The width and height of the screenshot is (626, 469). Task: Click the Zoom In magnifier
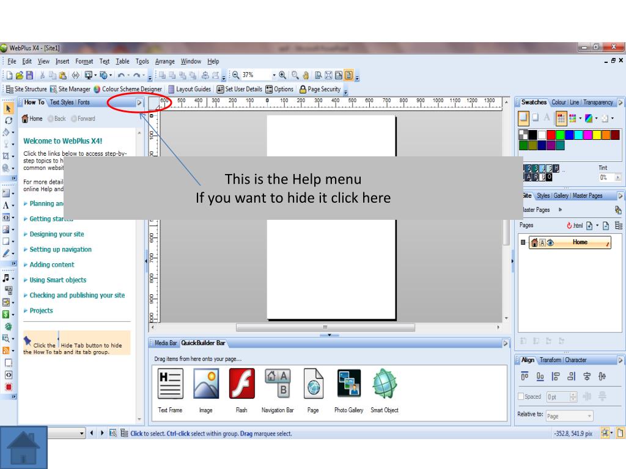coord(282,75)
